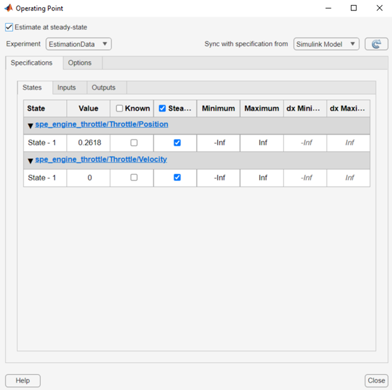The width and height of the screenshot is (392, 390).
Task: Uncheck steady-state for Throttle/Position State - 1
Action: pyautogui.click(x=177, y=143)
